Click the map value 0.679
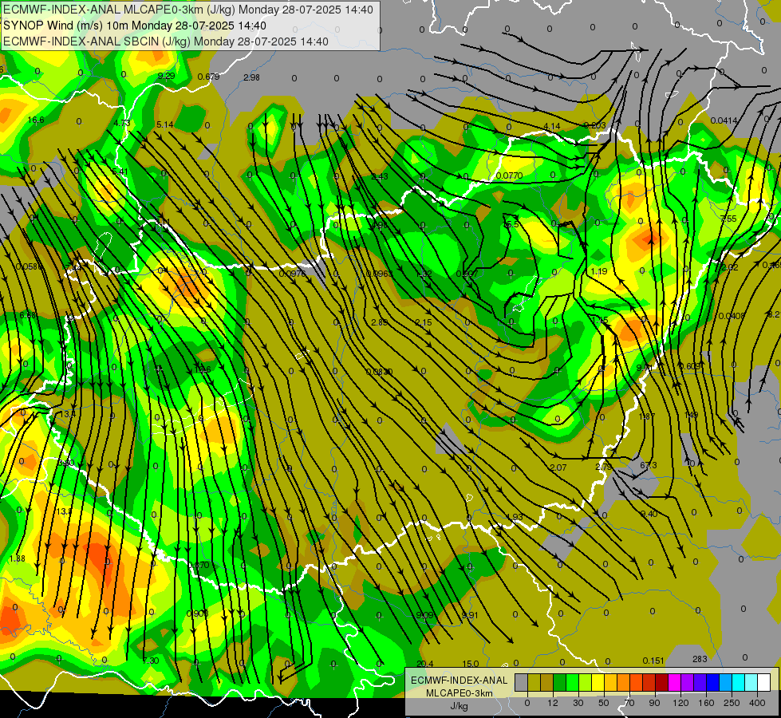The image size is (781, 718). tap(209, 77)
